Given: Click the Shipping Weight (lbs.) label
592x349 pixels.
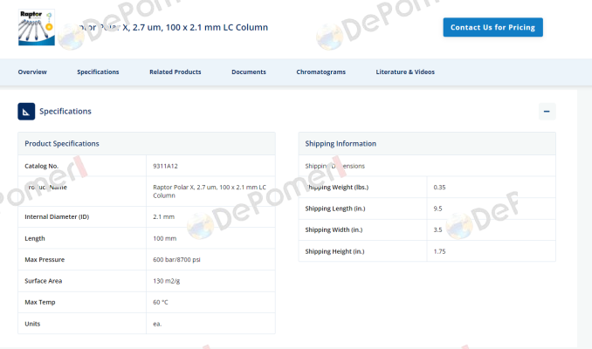Looking at the screenshot, I should [337, 187].
